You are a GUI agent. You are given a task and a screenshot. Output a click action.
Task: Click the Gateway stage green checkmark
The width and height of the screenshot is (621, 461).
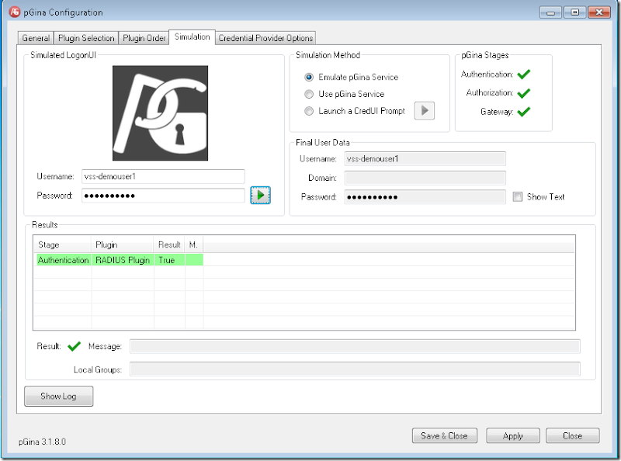tap(523, 112)
